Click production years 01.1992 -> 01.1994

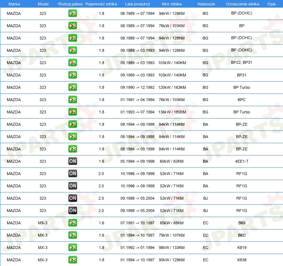[x=138, y=248]
